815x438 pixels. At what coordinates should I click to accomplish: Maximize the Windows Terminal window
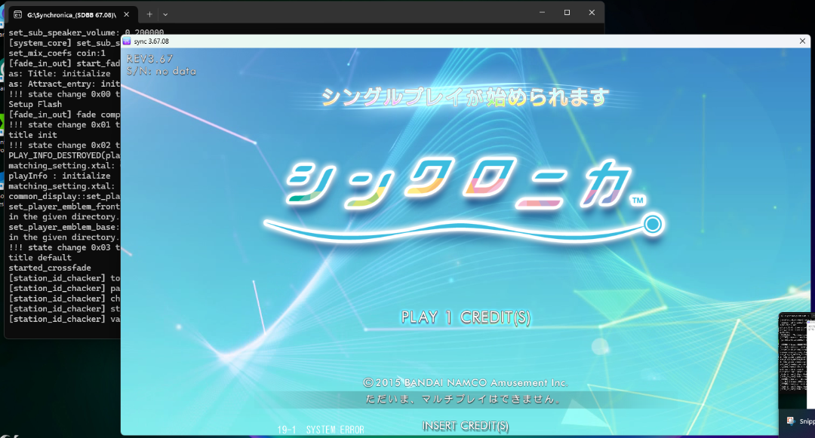point(568,12)
